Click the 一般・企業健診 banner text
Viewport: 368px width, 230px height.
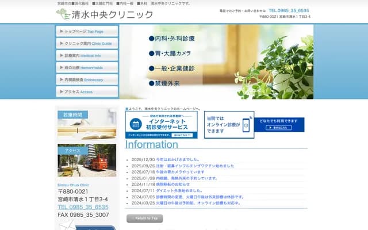point(172,68)
